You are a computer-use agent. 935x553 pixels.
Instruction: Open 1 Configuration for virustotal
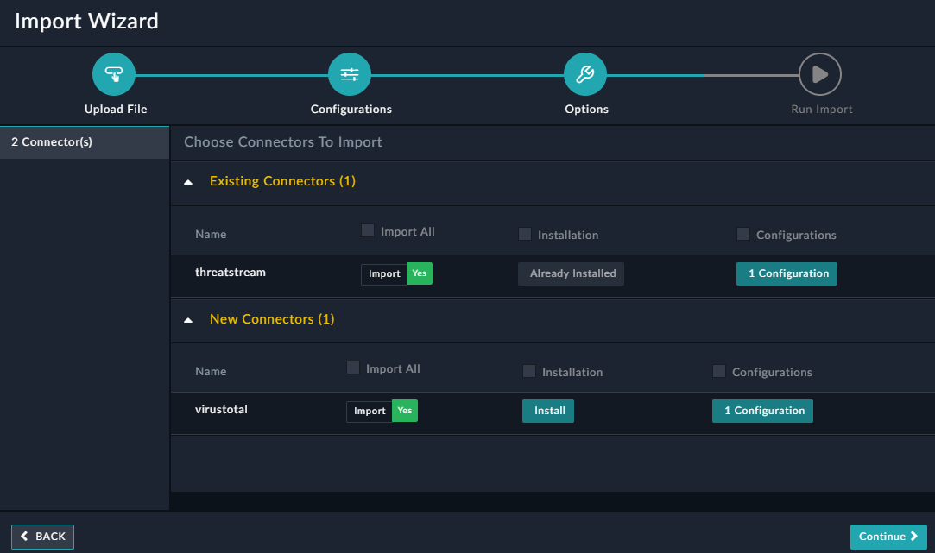(762, 411)
